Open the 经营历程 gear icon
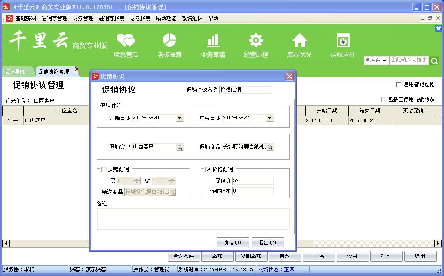Viewport: 444px width, 276px height. tap(256, 41)
